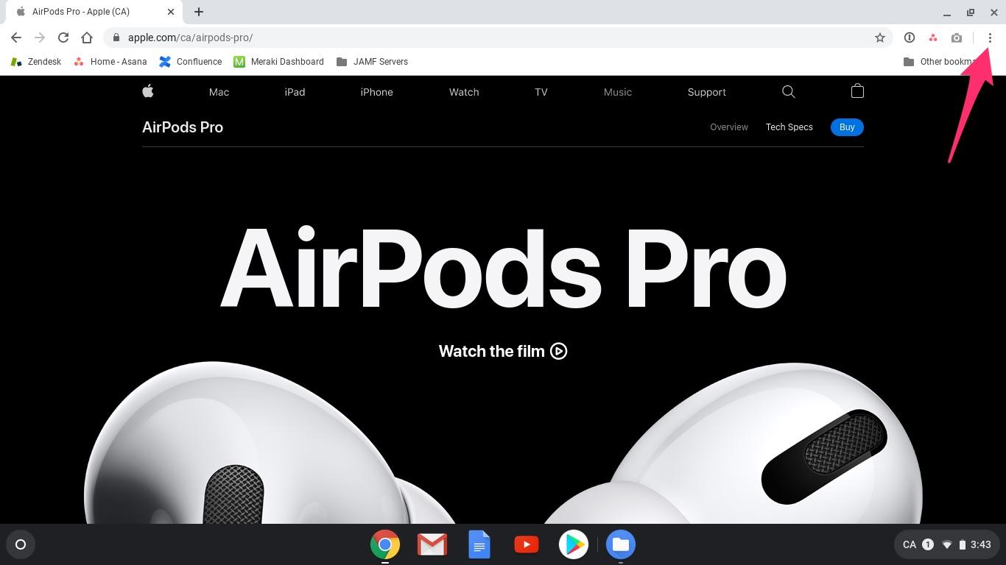Play video via Watch the film link

point(503,351)
